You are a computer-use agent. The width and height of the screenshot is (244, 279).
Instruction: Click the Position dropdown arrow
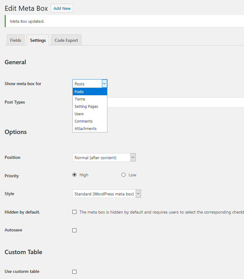tap(133, 158)
